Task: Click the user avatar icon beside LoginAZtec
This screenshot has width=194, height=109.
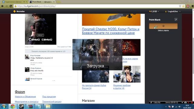Action: point(166,12)
